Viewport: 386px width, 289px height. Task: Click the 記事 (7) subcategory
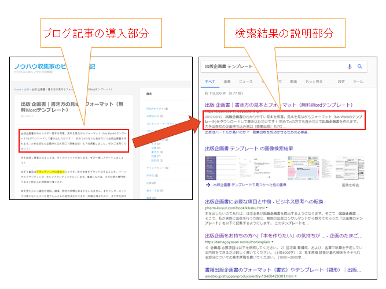156,156
